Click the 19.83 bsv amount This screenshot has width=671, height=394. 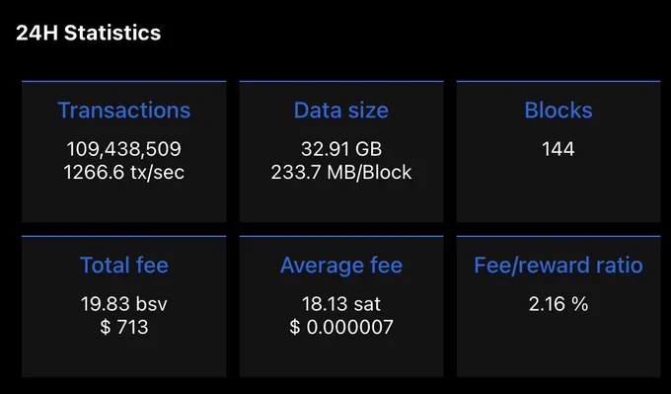click(124, 304)
